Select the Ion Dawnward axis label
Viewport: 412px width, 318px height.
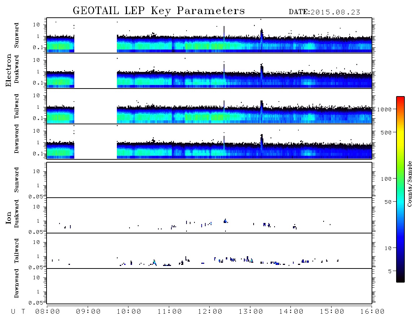17,283
